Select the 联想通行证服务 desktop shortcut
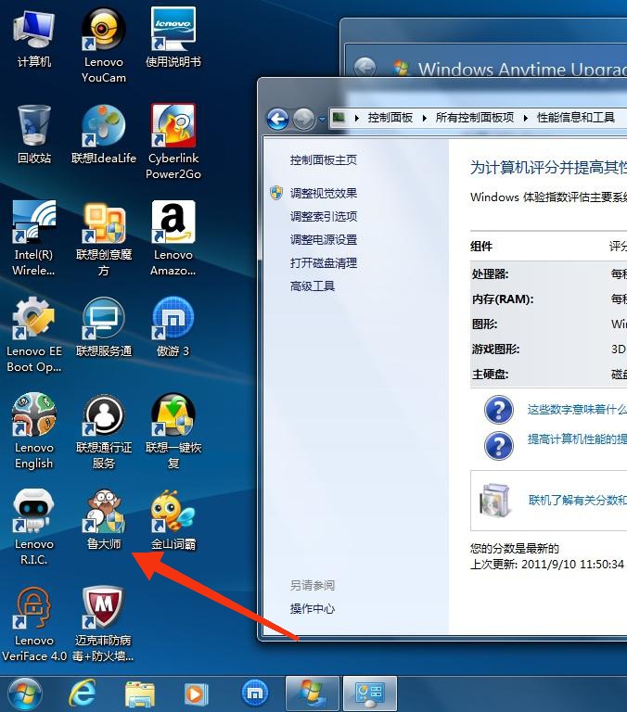Image resolution: width=627 pixels, height=712 pixels. pos(104,431)
